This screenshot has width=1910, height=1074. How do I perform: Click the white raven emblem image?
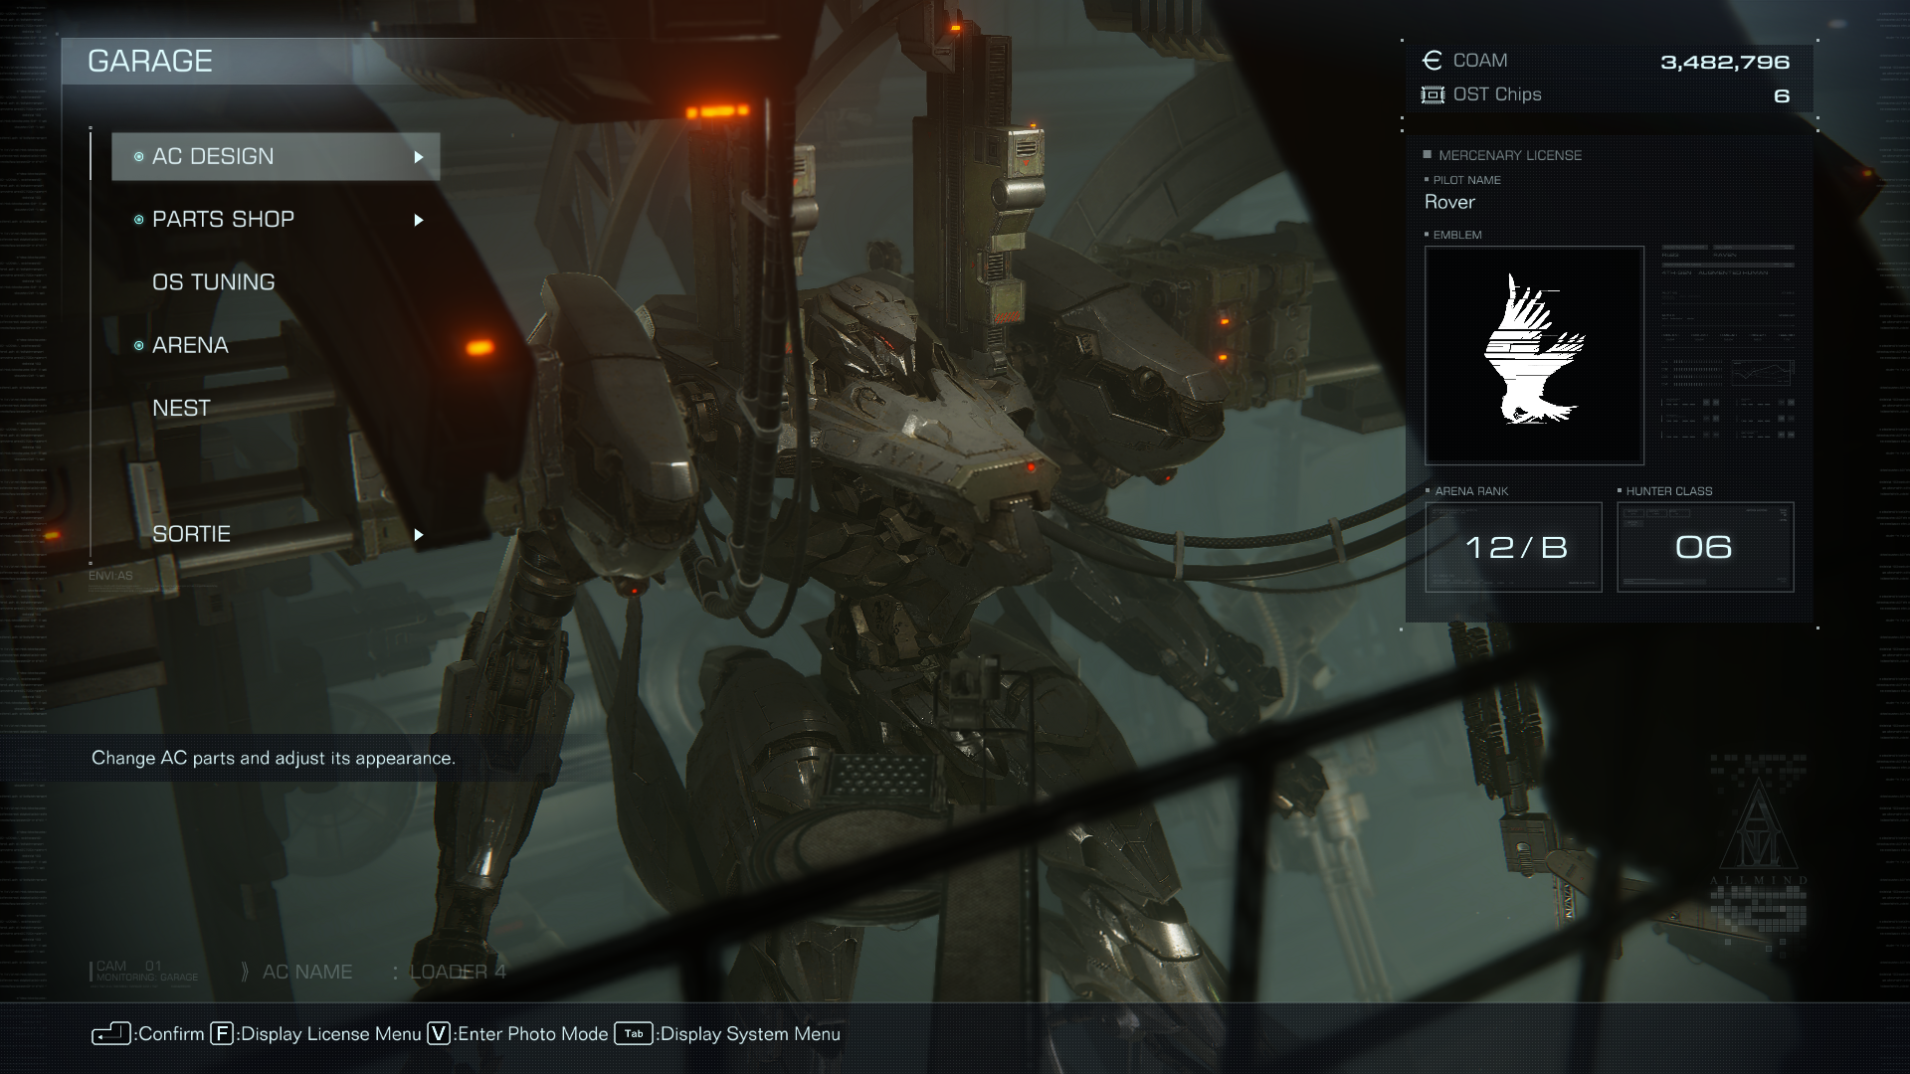[1533, 355]
